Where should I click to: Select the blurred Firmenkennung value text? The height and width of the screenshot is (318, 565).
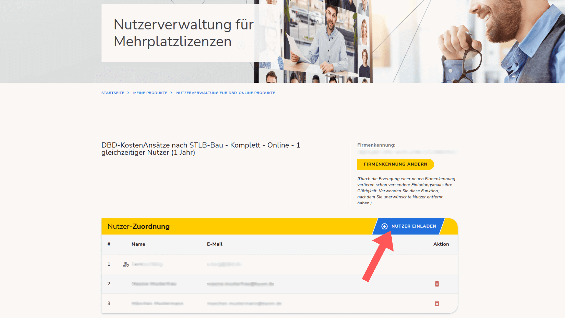(x=407, y=152)
